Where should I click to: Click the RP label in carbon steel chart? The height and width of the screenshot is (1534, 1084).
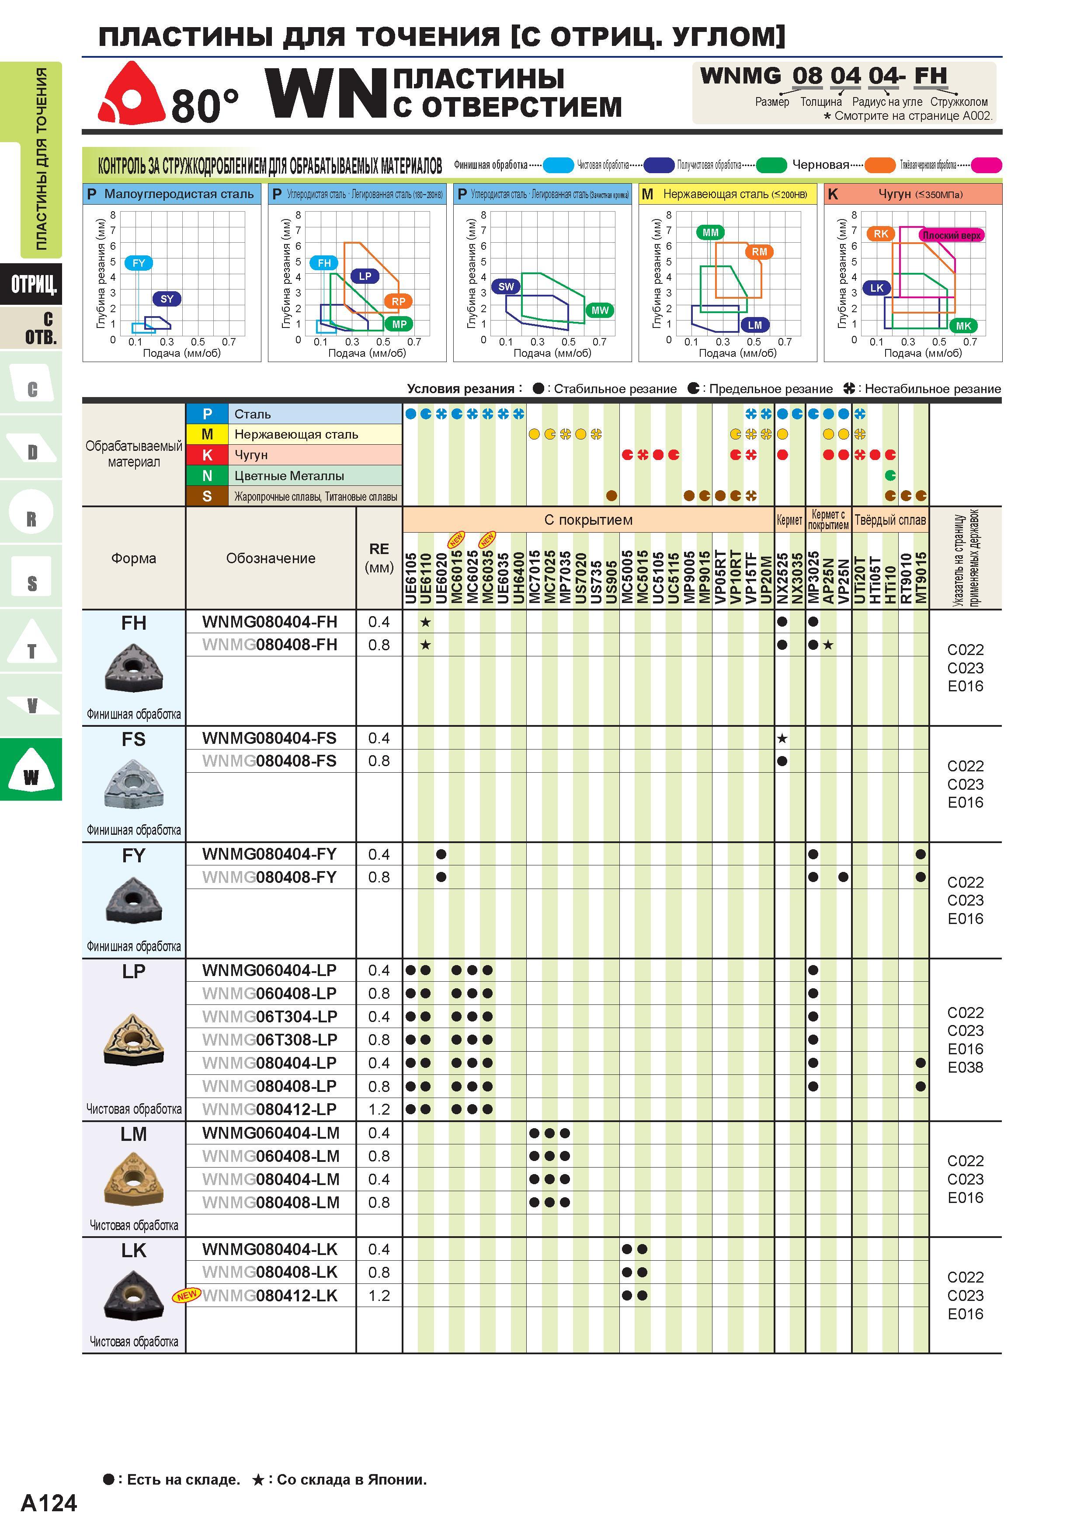pyautogui.click(x=399, y=301)
